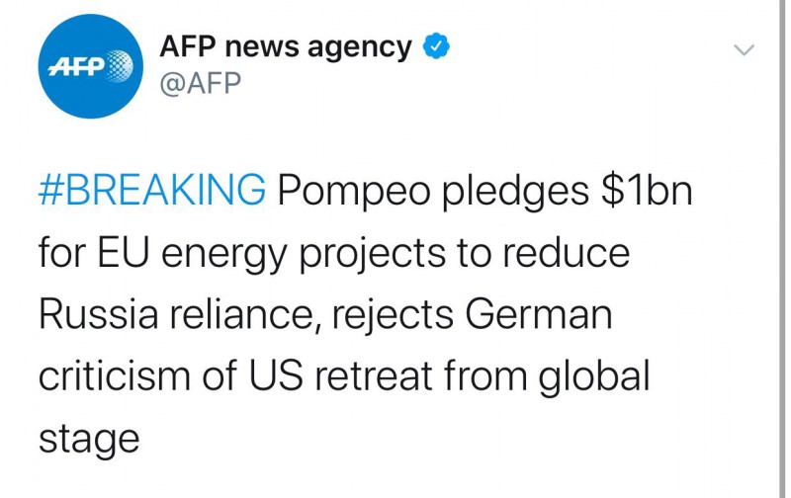Open the @AFP handle link
The image size is (791, 498).
[x=200, y=85]
